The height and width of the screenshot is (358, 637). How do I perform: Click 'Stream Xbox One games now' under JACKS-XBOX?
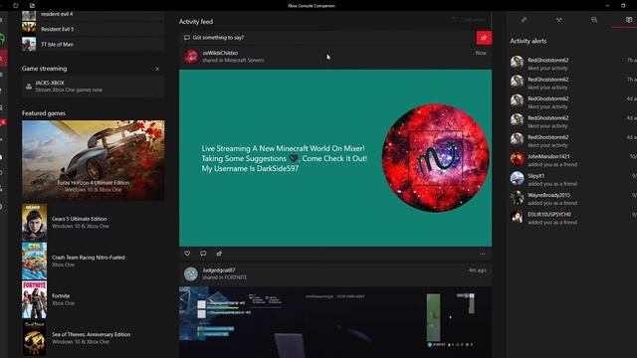click(69, 90)
